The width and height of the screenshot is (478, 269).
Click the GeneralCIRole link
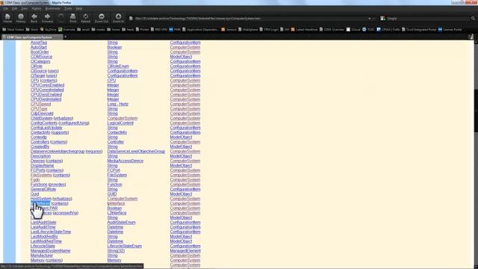[x=43, y=189]
